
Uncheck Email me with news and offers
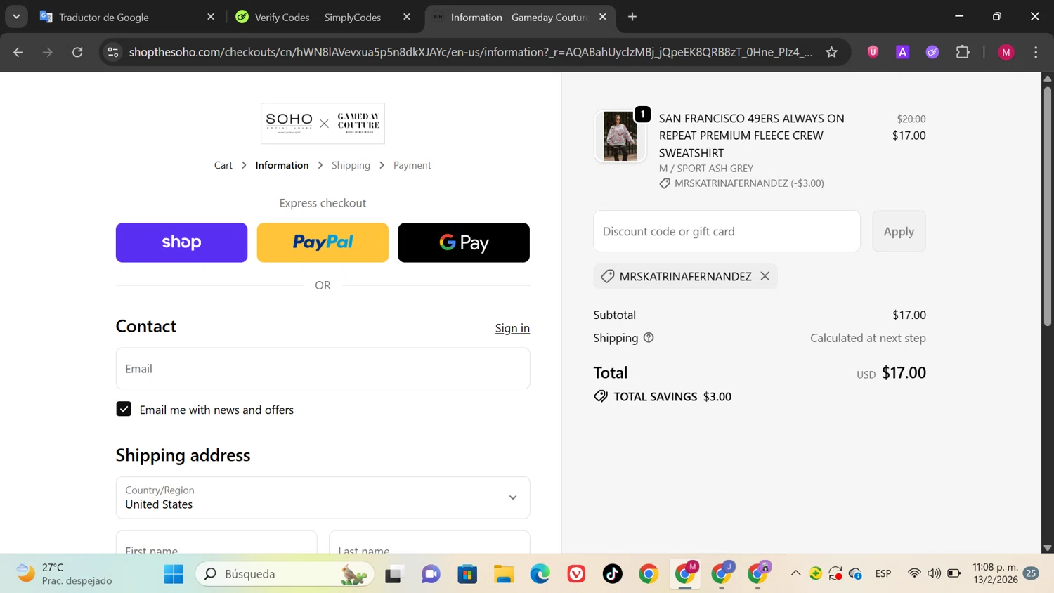[124, 409]
